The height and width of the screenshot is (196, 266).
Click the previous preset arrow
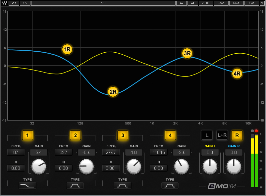(182, 3)
